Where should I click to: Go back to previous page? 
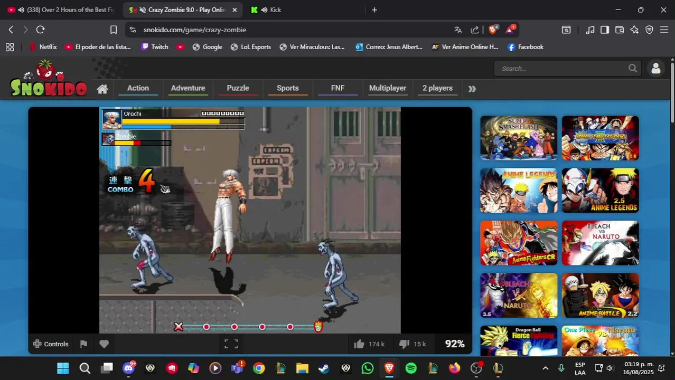pyautogui.click(x=11, y=30)
